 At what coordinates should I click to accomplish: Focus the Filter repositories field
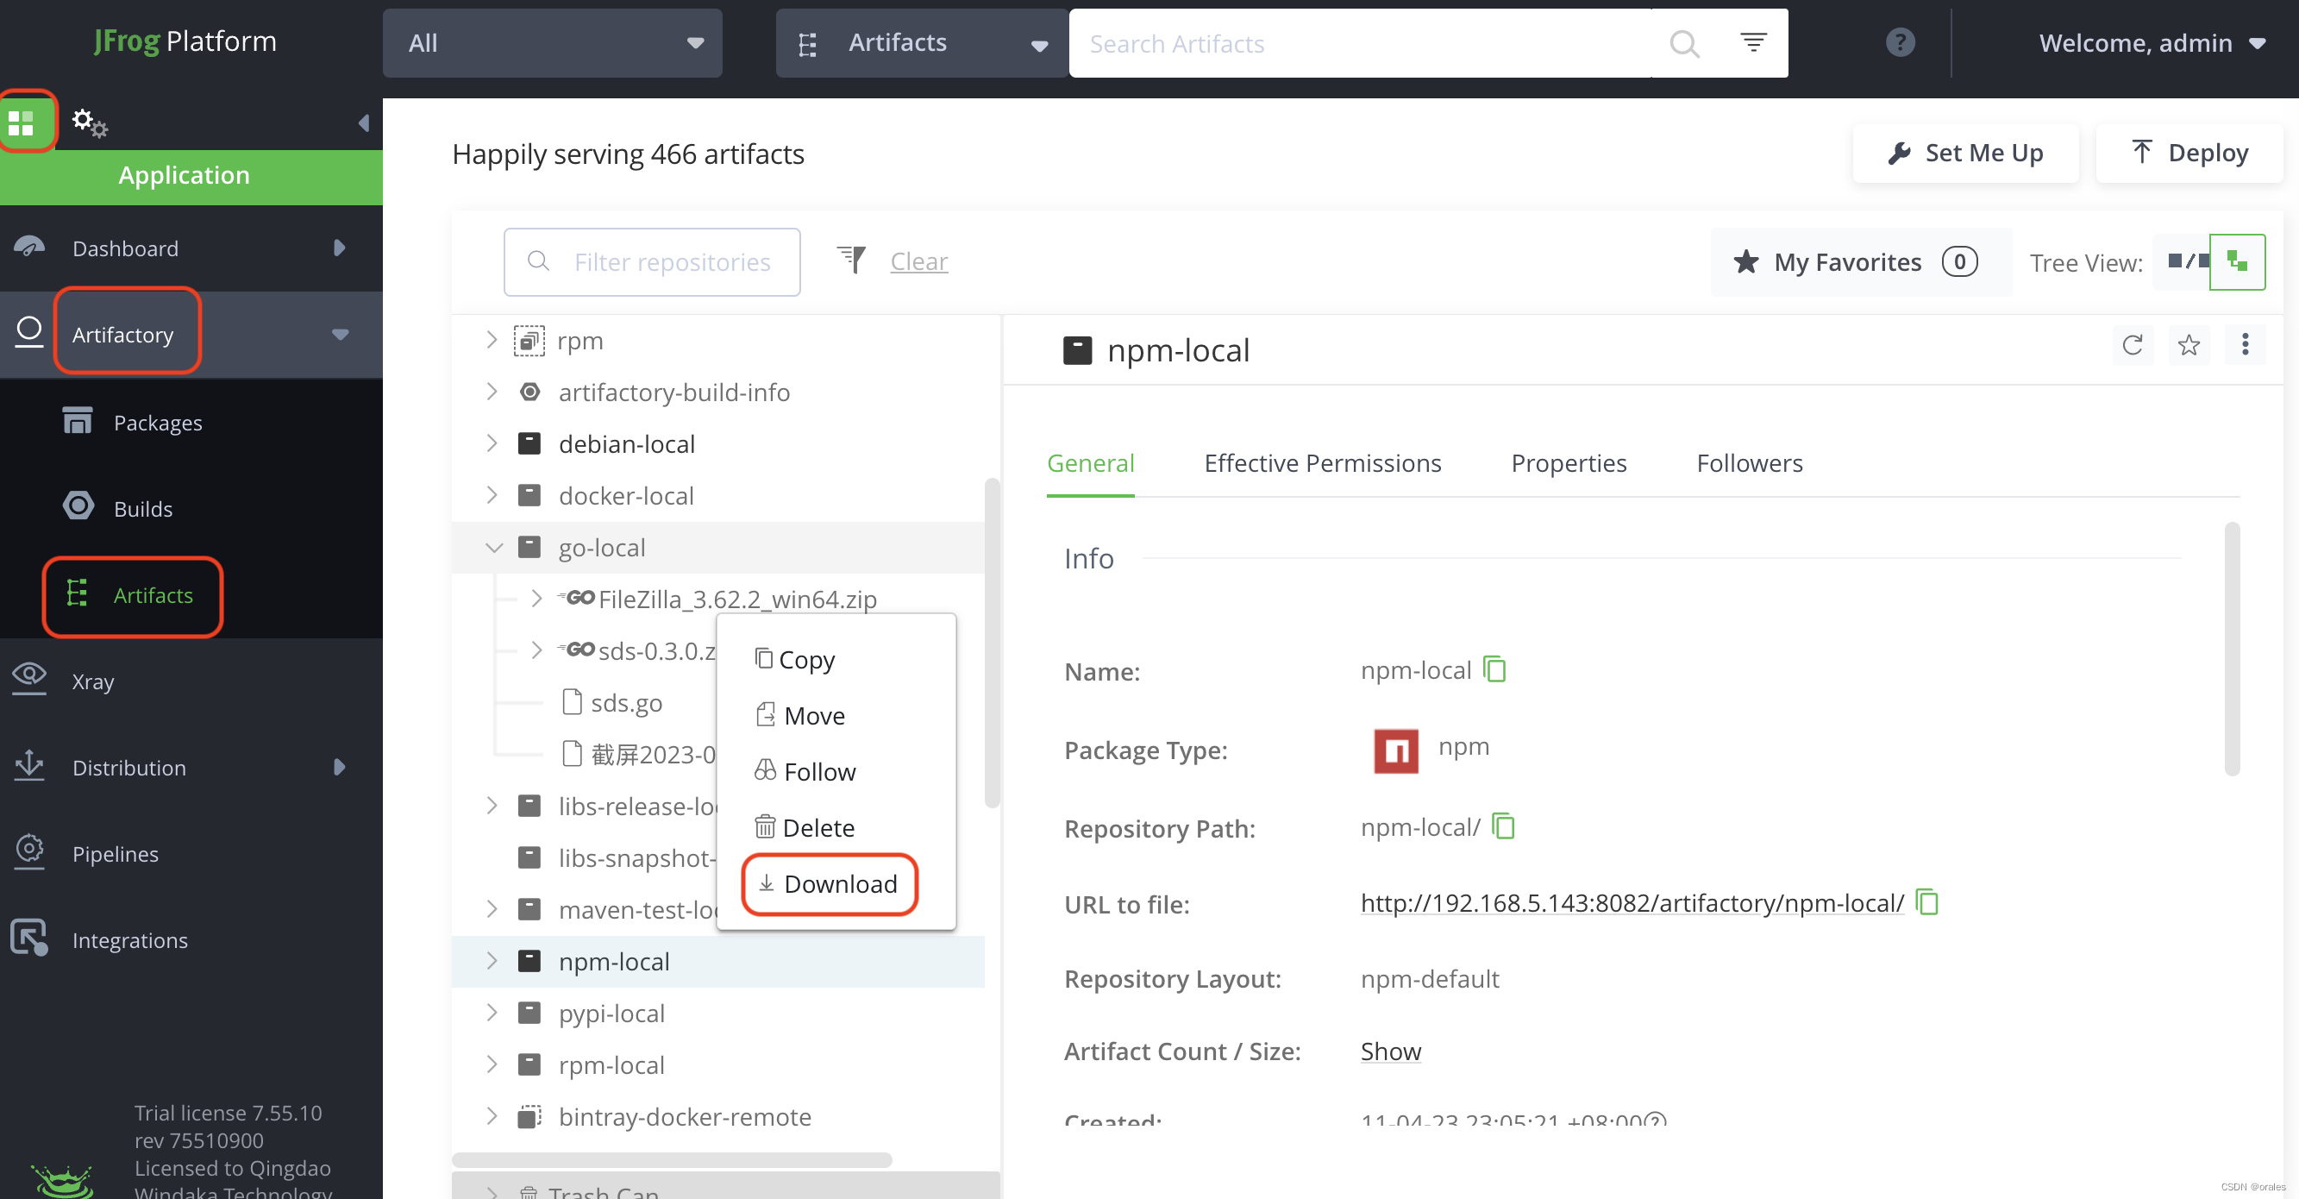669,261
